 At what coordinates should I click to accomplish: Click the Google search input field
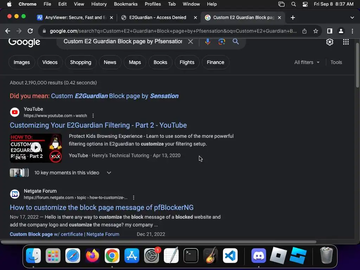click(123, 41)
